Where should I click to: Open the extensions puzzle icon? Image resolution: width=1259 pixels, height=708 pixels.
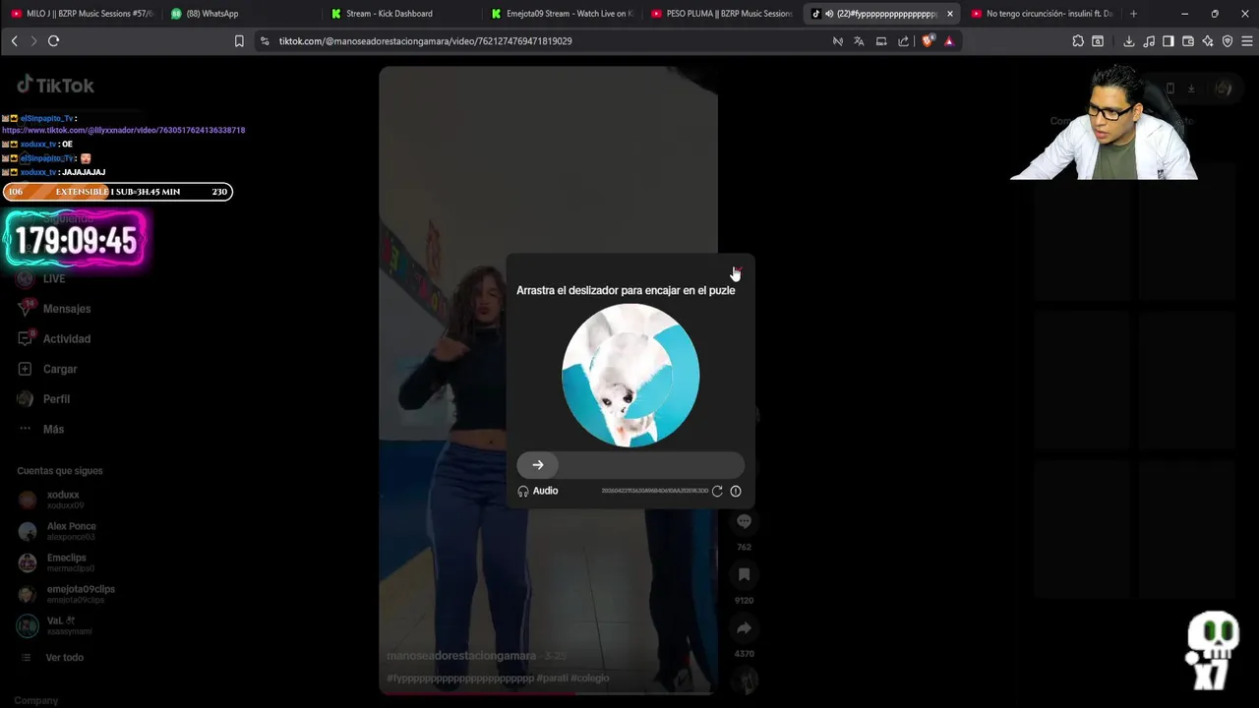tap(1078, 41)
